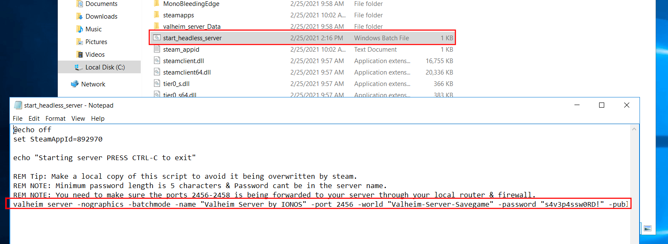This screenshot has height=244, width=668.
Task: Select Pictures in the navigation pane
Action: [96, 42]
